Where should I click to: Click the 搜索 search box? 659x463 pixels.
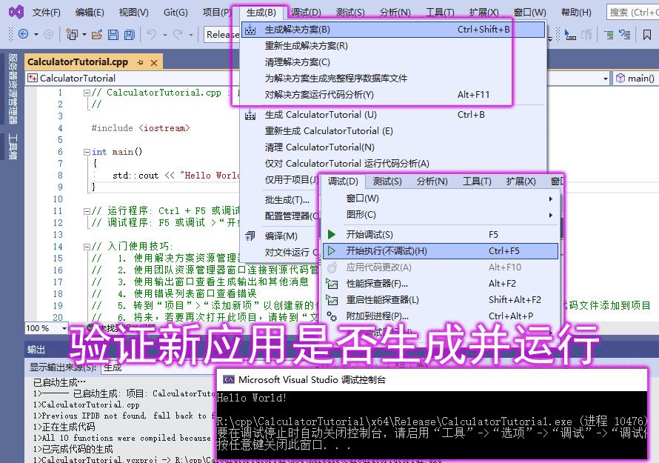click(x=632, y=12)
